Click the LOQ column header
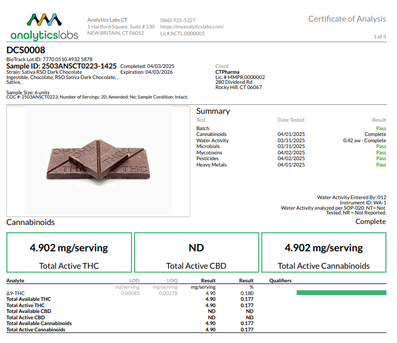The height and width of the screenshot is (343, 397). click(x=172, y=281)
